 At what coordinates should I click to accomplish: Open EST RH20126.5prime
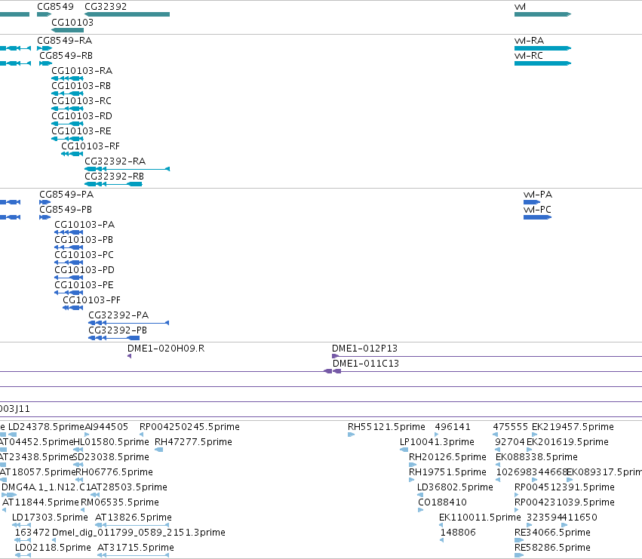click(447, 457)
